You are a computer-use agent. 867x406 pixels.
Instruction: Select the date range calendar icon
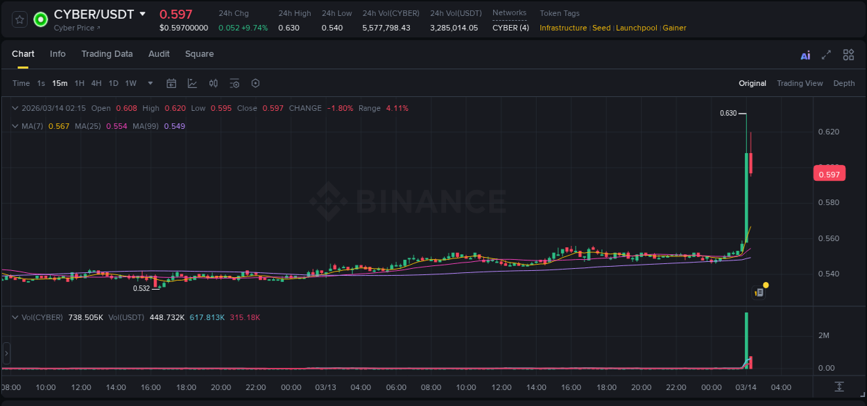171,83
